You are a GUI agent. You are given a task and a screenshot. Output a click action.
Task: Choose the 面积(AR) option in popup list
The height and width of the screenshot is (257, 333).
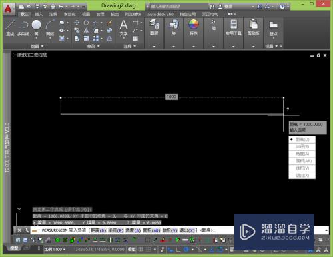pos(302,161)
